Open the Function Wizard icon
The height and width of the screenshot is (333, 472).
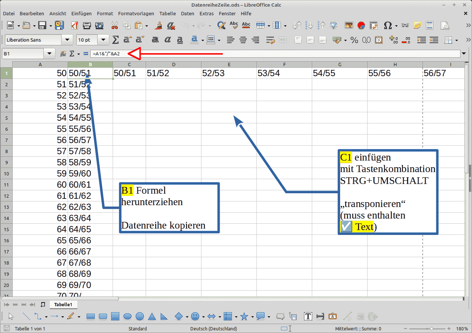pos(63,54)
